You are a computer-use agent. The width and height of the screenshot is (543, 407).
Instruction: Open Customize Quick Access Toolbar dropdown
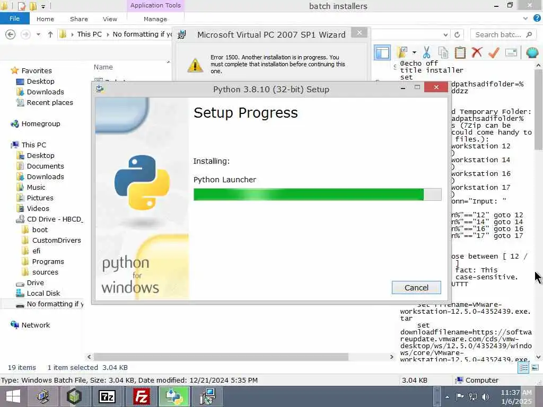[43, 6]
